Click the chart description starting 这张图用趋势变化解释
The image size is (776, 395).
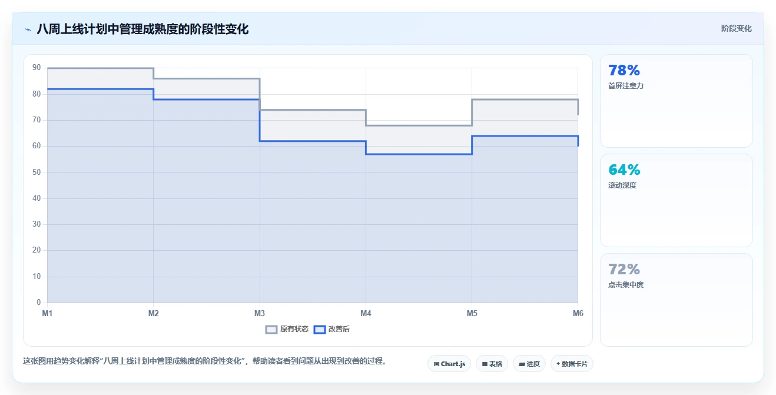(204, 361)
